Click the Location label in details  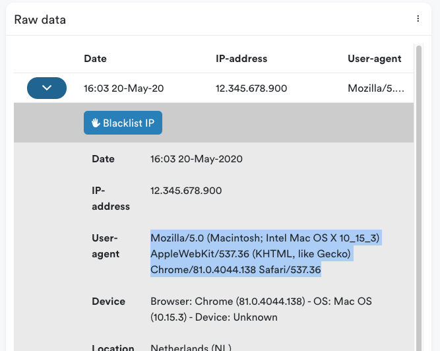(113, 347)
